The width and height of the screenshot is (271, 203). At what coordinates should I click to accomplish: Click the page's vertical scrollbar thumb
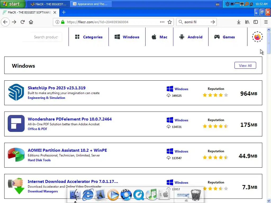269,43
